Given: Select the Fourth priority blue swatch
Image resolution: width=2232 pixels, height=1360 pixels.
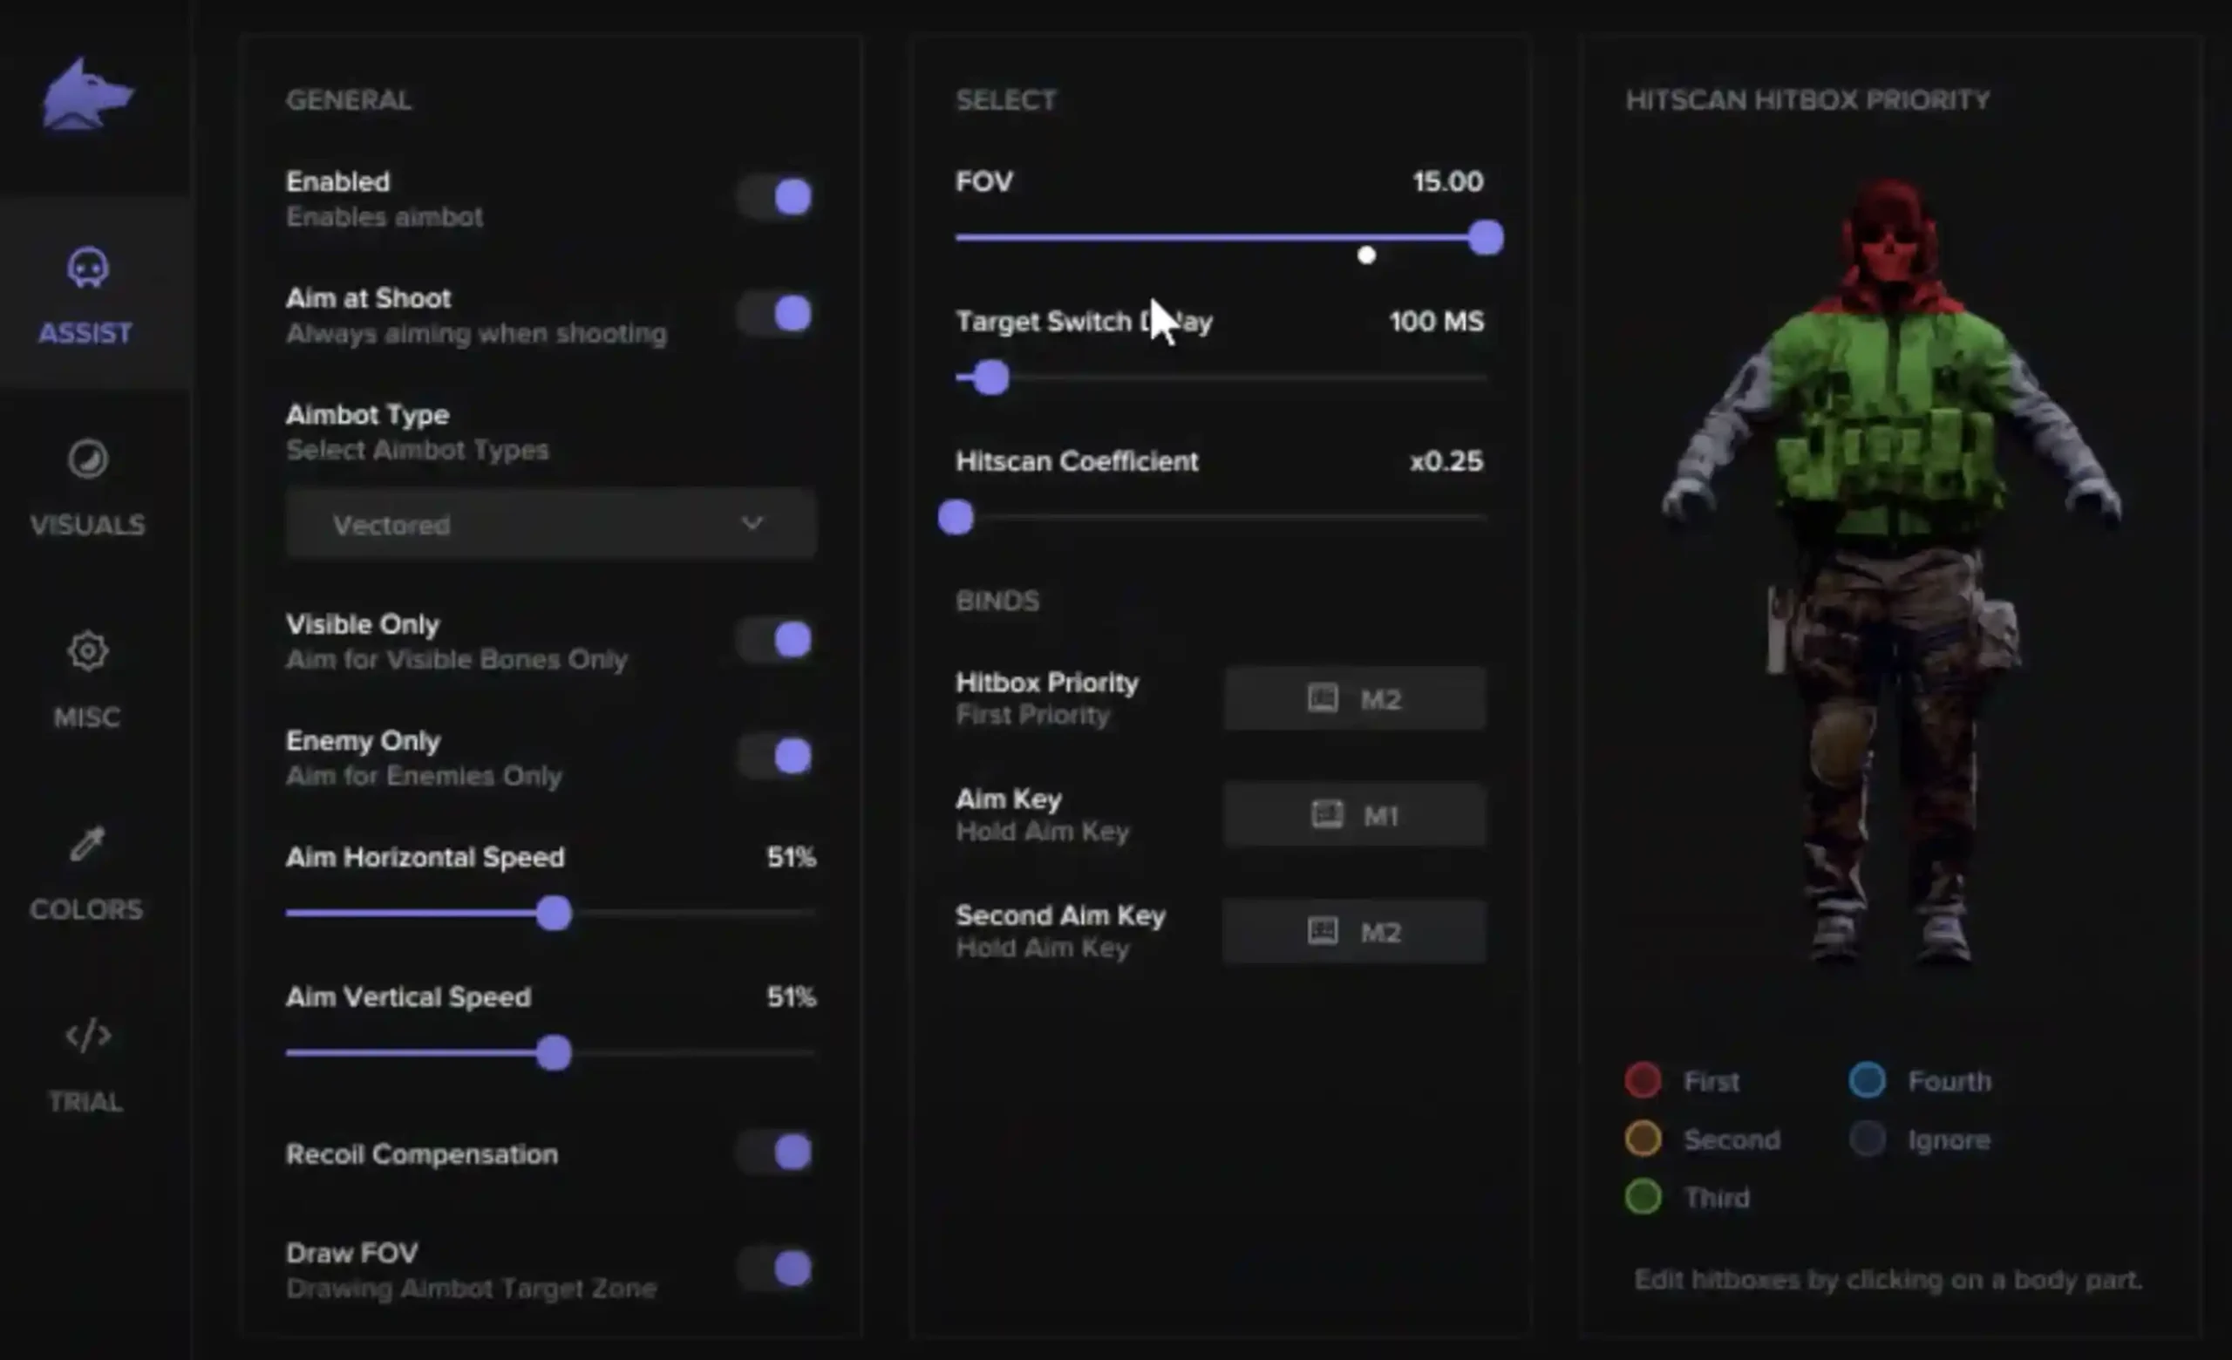Looking at the screenshot, I should (x=1867, y=1080).
